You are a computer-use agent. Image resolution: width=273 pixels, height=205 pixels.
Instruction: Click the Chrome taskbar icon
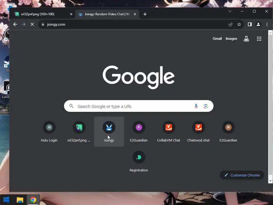[x=33, y=200]
